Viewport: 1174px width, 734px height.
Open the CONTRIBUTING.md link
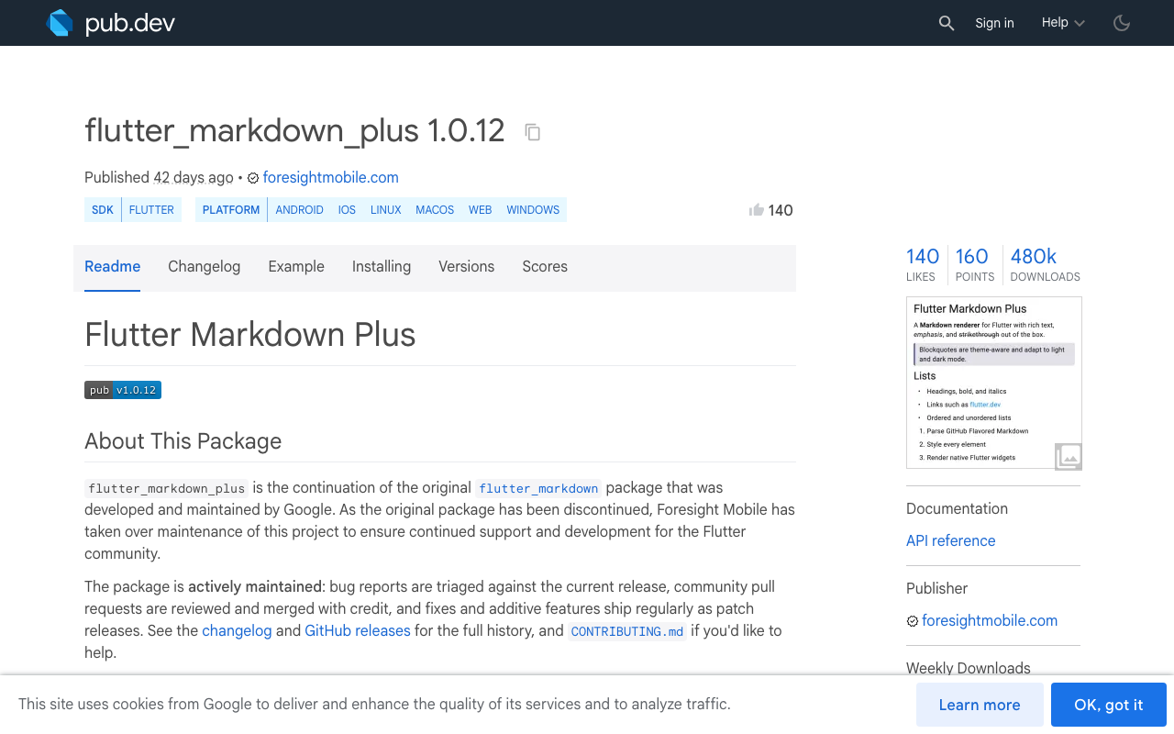point(627,631)
